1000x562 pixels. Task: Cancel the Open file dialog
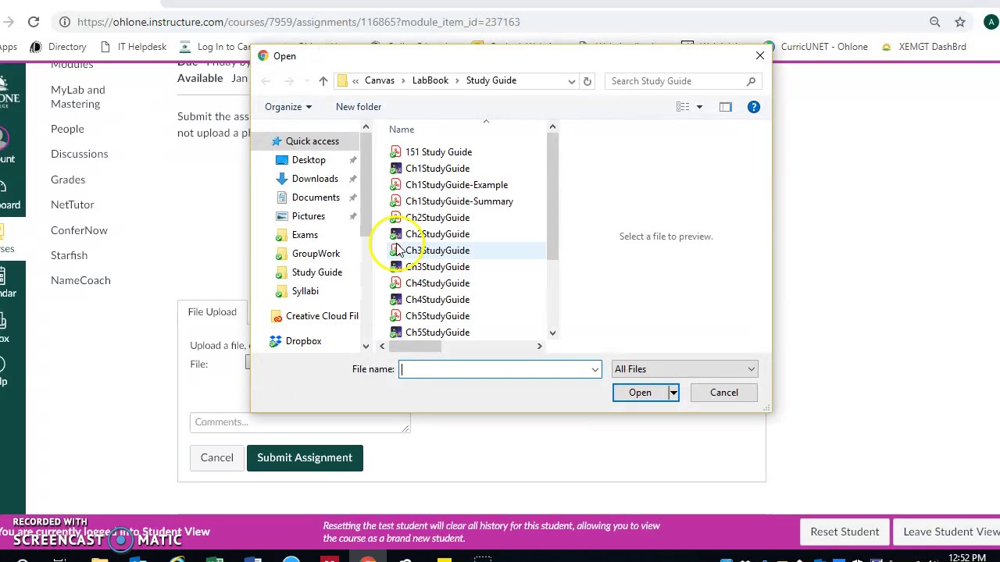[724, 393]
